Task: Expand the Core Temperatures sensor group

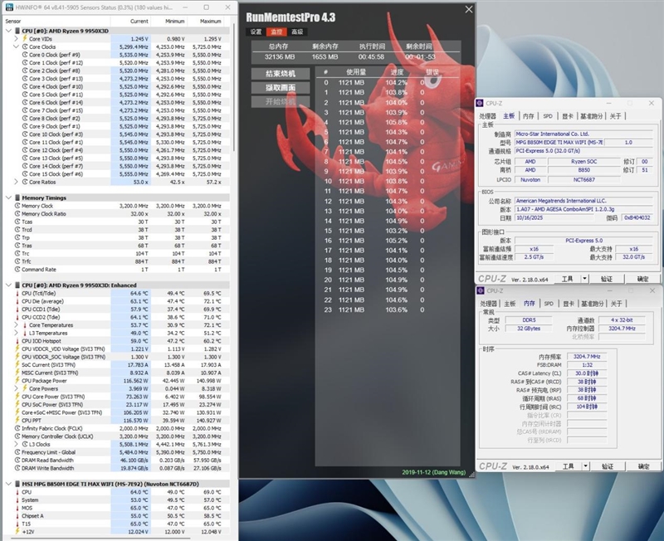Action: pos(17,324)
